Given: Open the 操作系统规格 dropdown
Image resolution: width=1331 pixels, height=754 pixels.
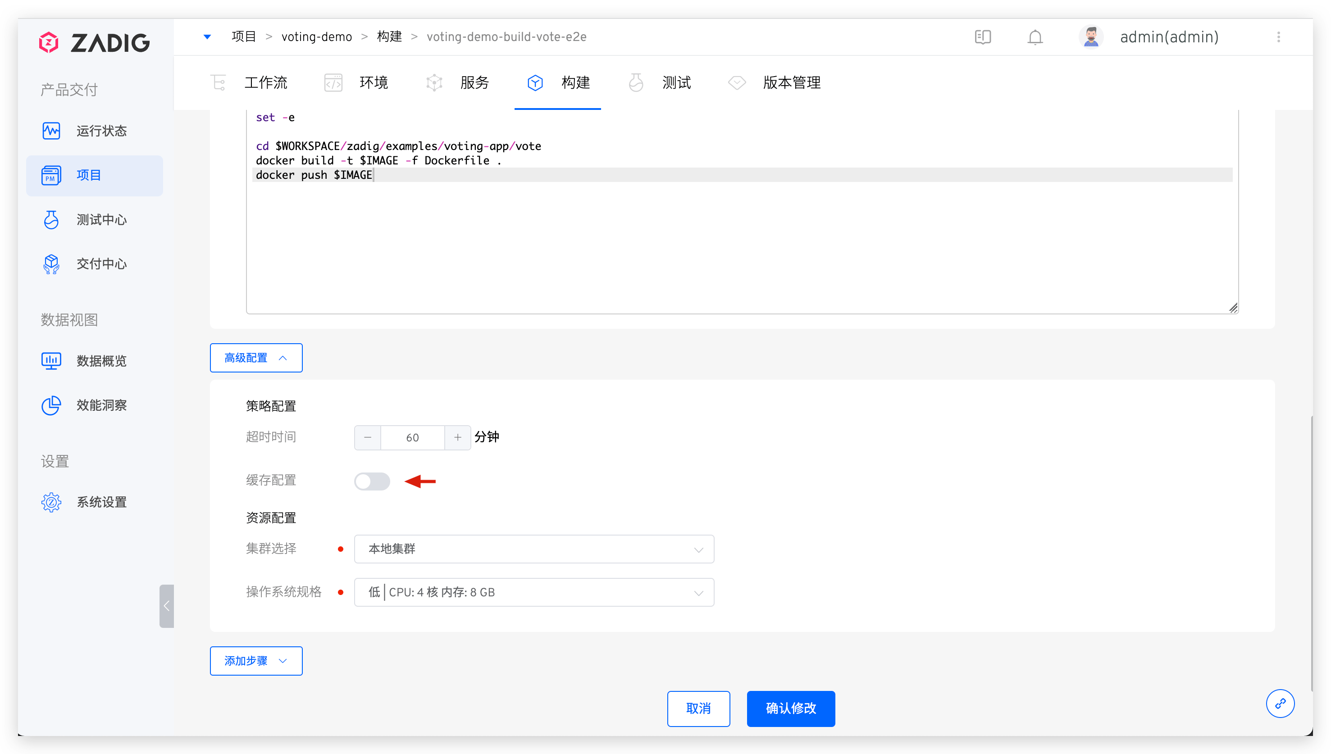Looking at the screenshot, I should click(533, 592).
